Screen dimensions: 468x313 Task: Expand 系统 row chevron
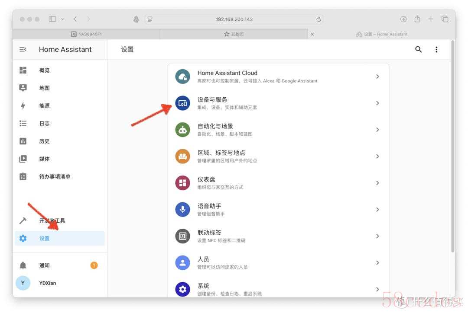[377, 289]
